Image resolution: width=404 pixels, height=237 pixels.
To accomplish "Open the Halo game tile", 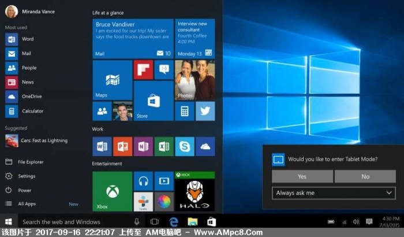I will (x=195, y=191).
